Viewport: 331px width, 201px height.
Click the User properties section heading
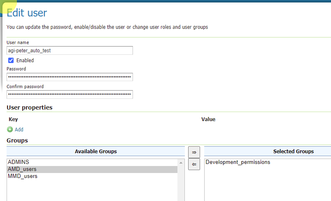30,108
